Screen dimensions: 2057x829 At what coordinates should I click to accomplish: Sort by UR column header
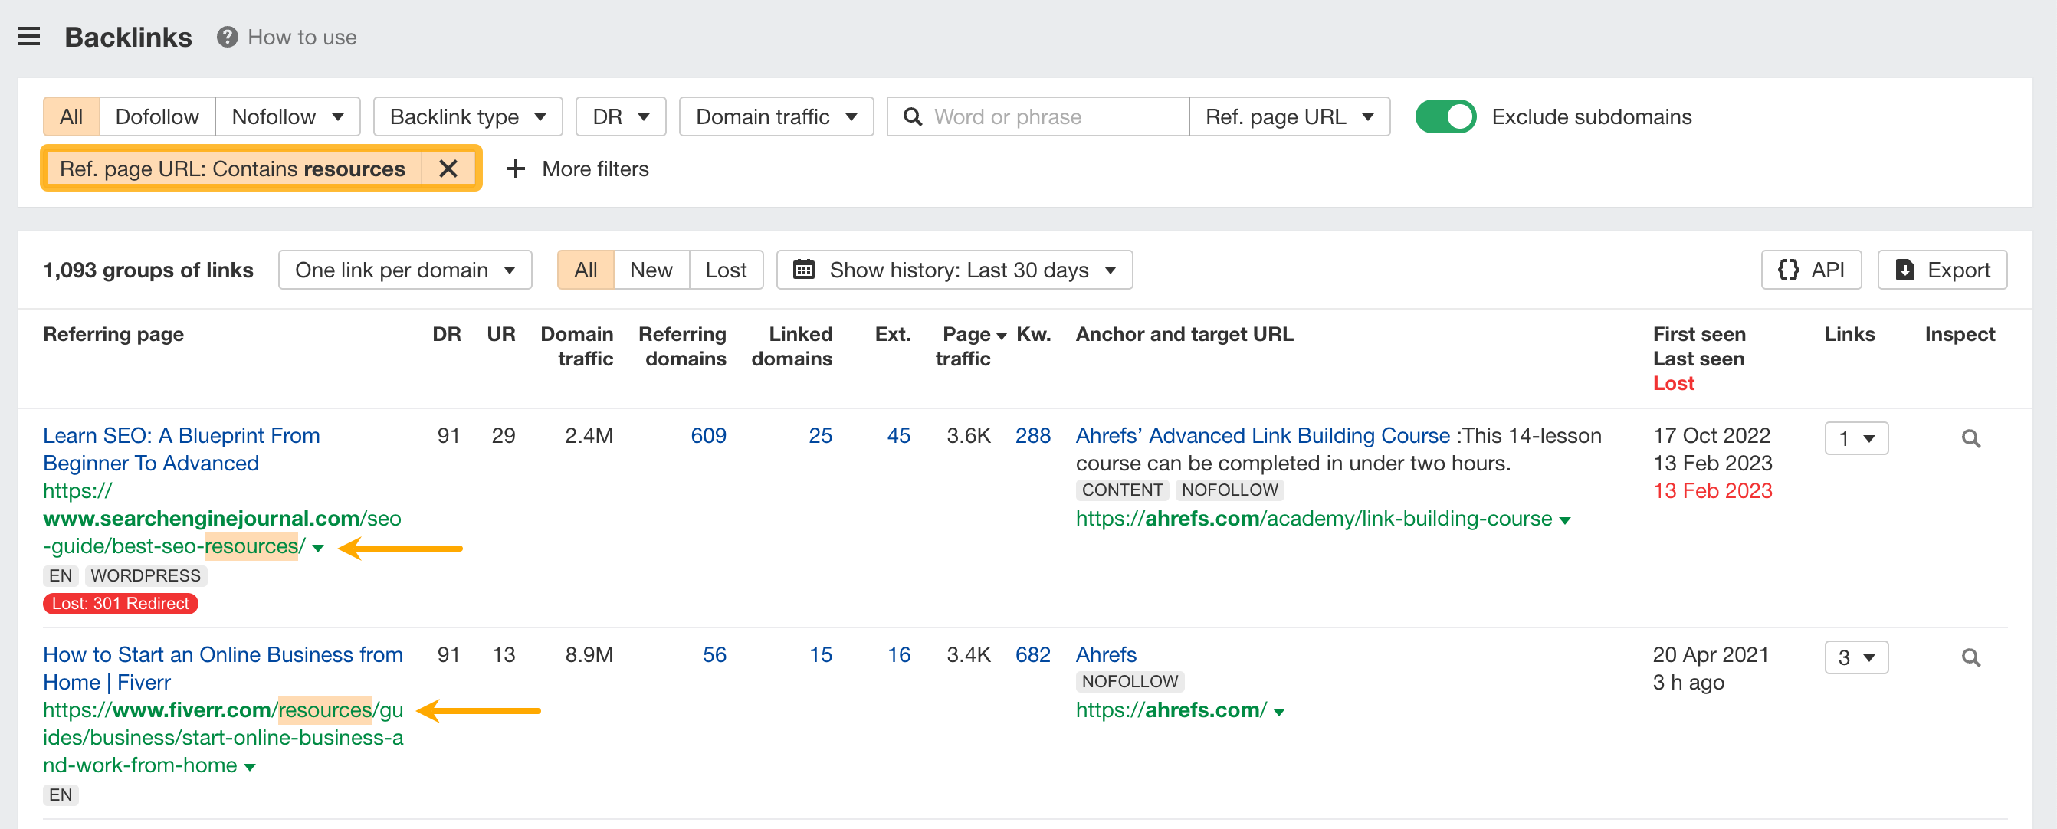point(500,334)
